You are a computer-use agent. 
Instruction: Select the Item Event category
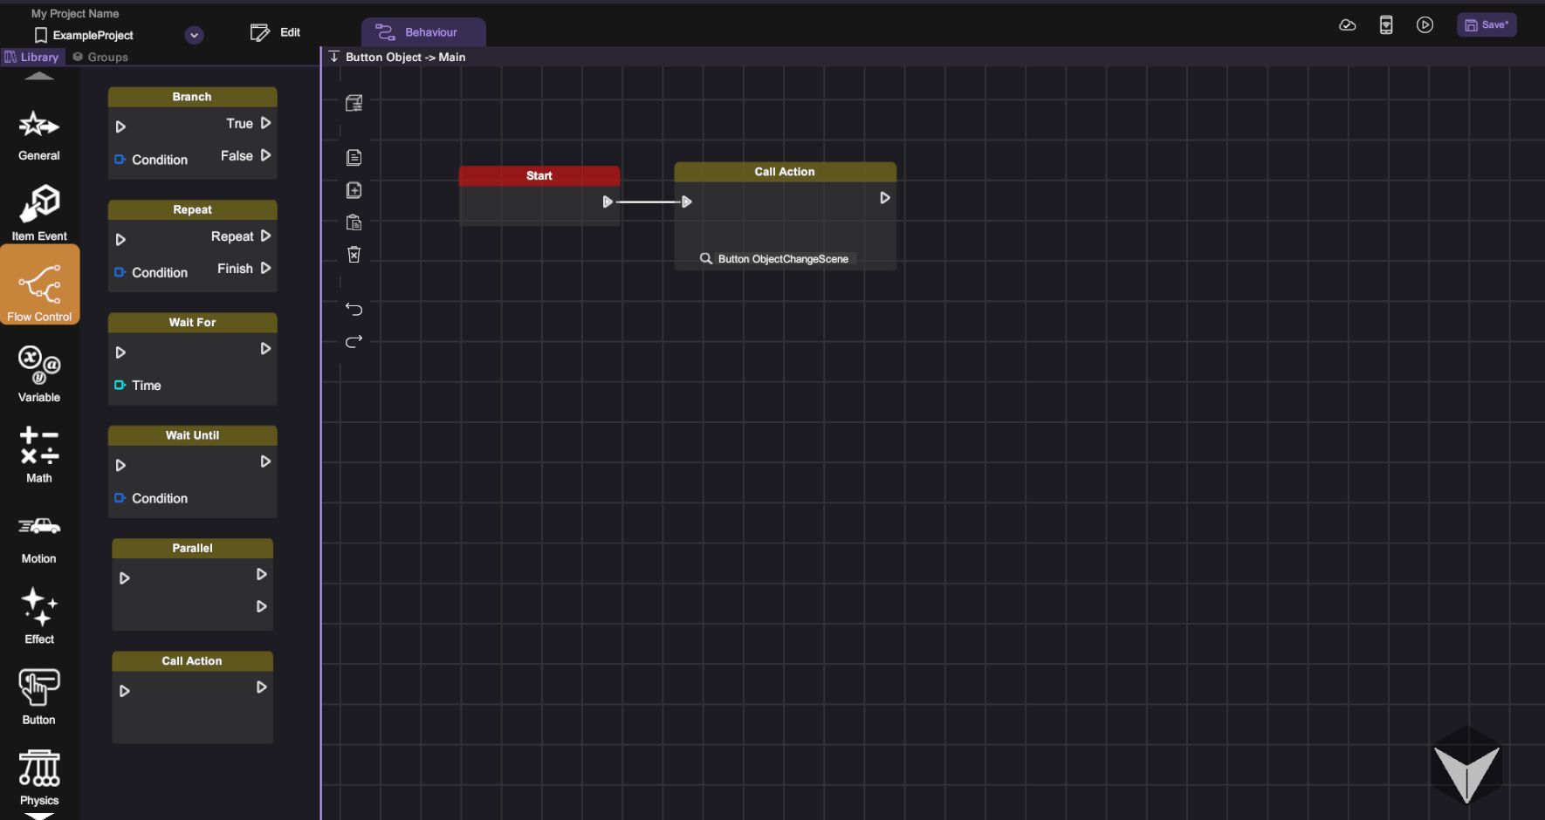point(39,214)
